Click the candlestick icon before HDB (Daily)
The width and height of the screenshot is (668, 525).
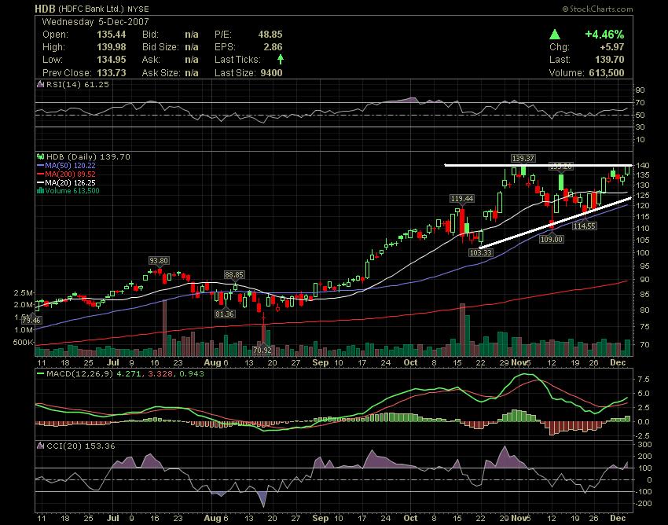click(x=41, y=157)
